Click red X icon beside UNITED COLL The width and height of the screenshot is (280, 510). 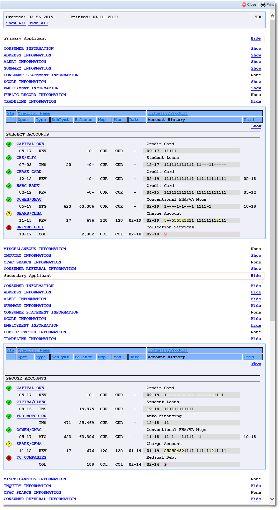9,227
